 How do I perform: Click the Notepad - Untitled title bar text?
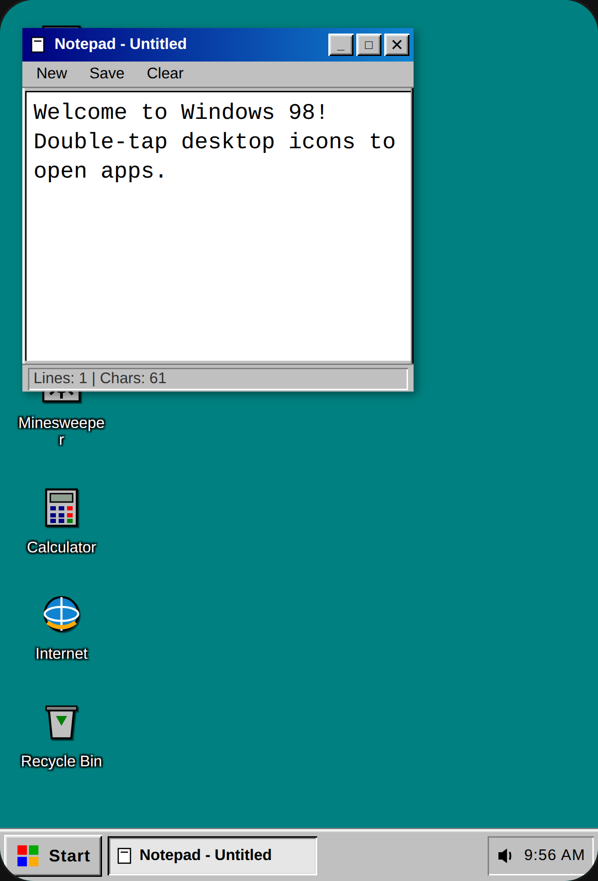[121, 44]
